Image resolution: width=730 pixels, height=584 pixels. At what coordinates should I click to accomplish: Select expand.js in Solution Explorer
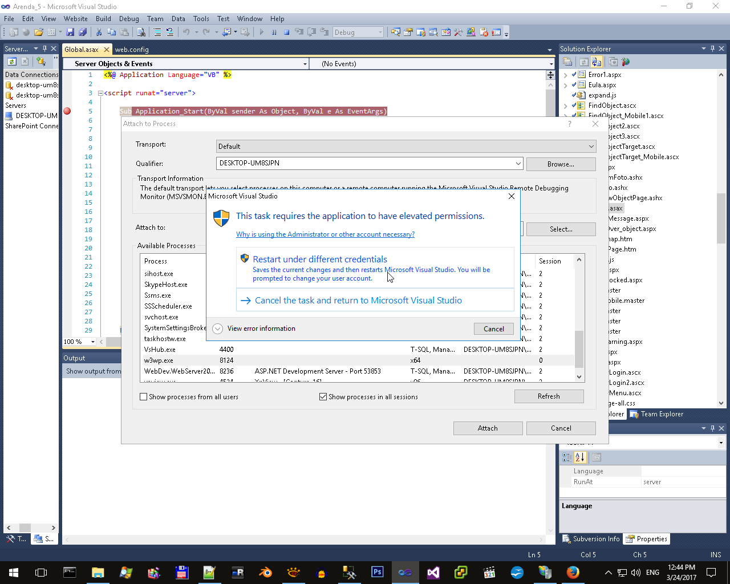click(602, 95)
